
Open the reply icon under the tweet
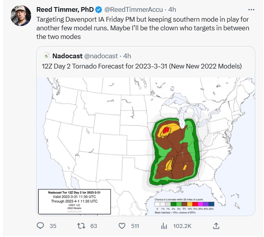click(x=40, y=226)
